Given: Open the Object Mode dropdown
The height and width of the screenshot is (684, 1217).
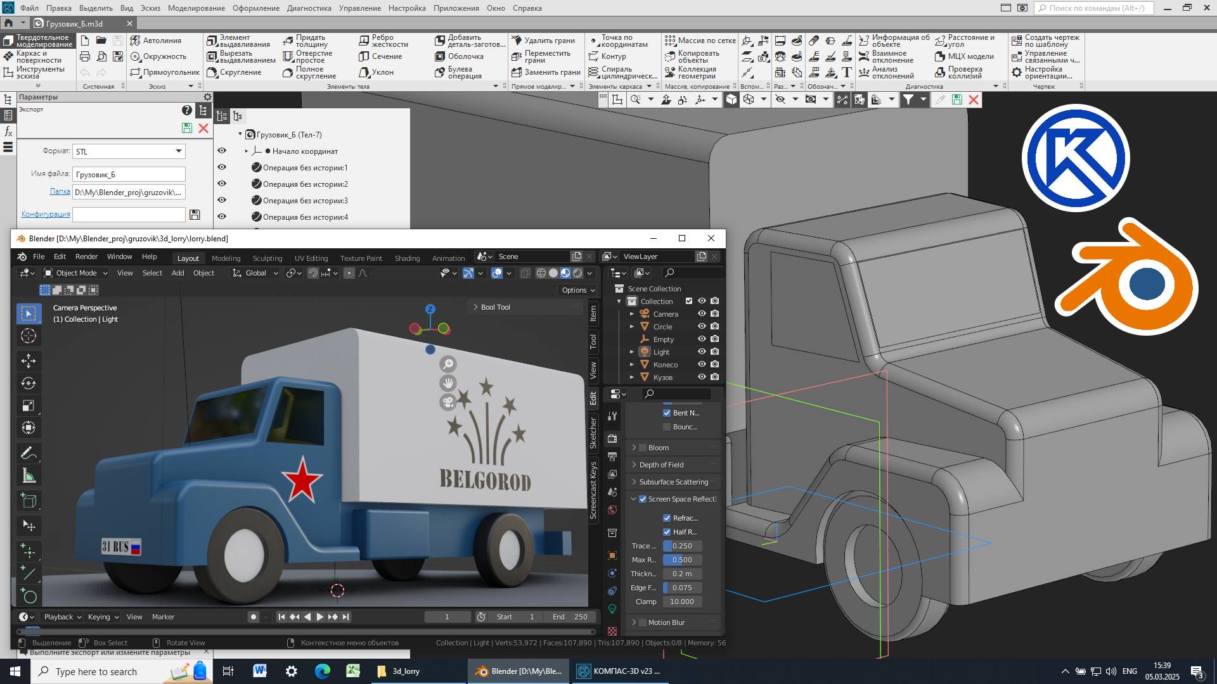Looking at the screenshot, I should click(x=74, y=273).
